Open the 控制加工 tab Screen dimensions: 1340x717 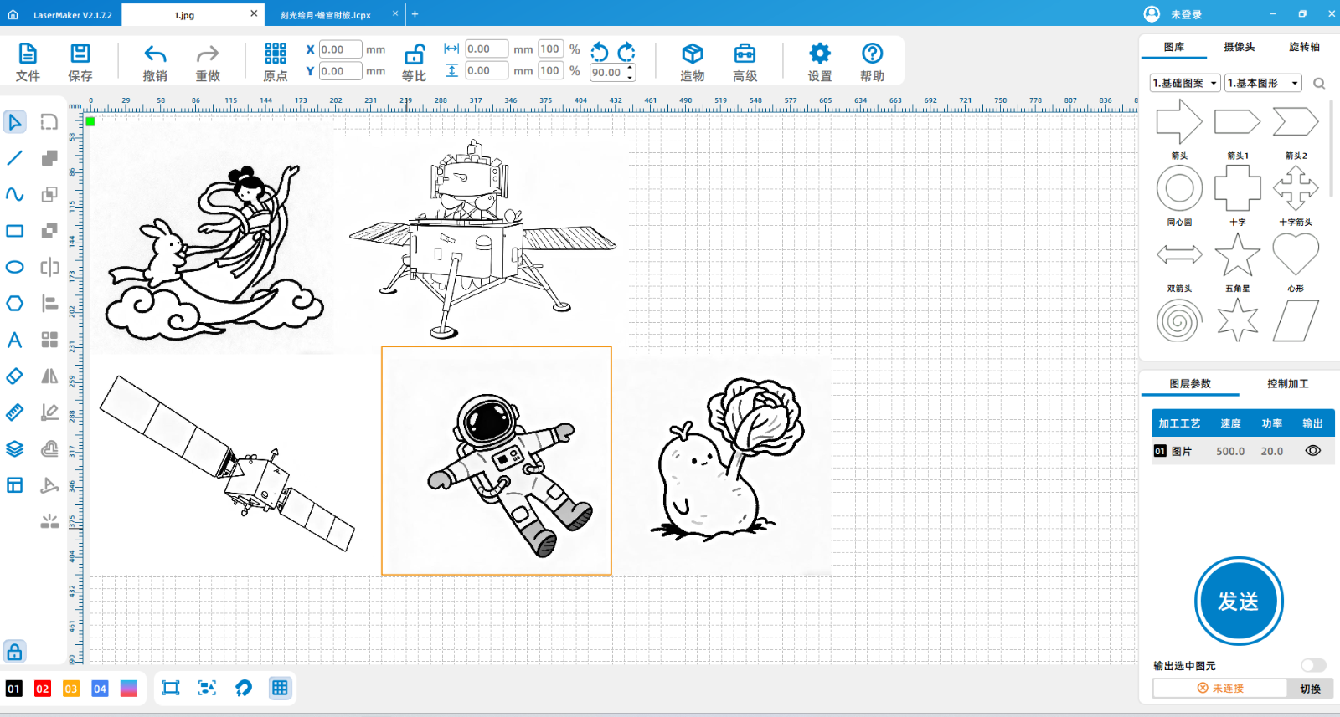(1287, 383)
